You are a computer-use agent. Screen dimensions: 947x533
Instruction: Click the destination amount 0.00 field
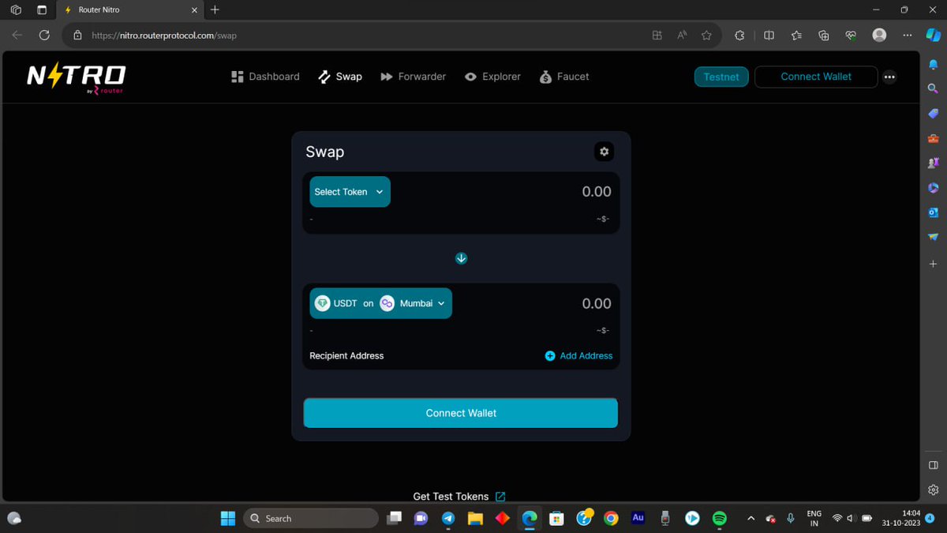tap(597, 304)
